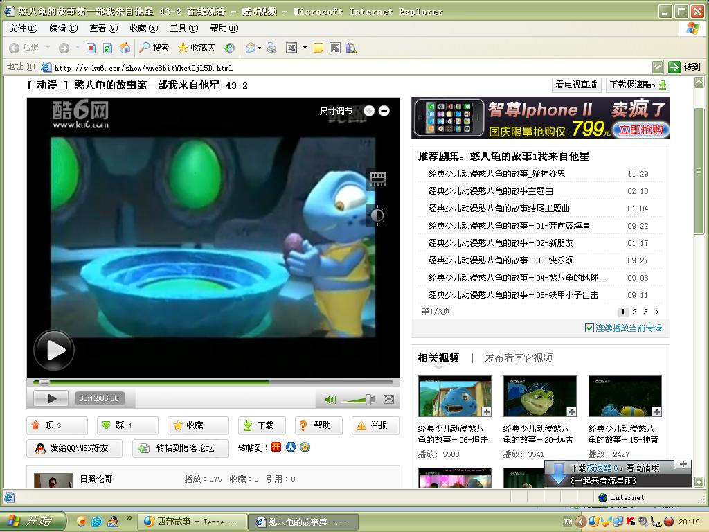Click the brightness adjust icon on player
The width and height of the screenshot is (709, 532).
pos(377,215)
